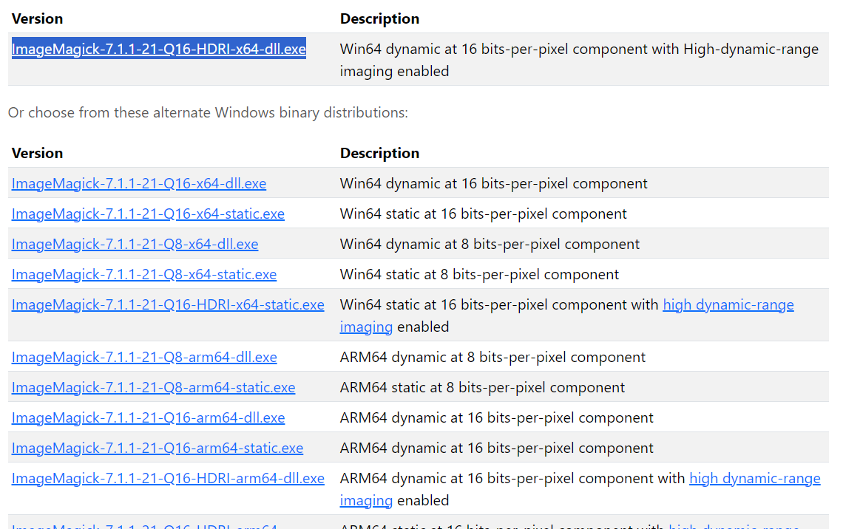Click the description in the Q16-arm64-static.exe row

pos(497,448)
